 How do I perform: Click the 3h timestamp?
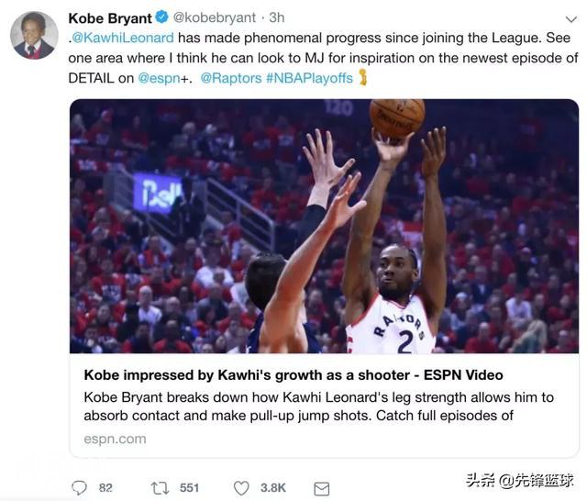tap(277, 17)
